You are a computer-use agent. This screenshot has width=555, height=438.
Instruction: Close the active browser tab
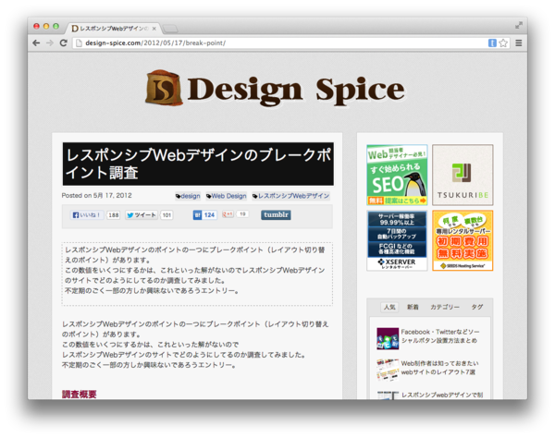click(x=154, y=29)
